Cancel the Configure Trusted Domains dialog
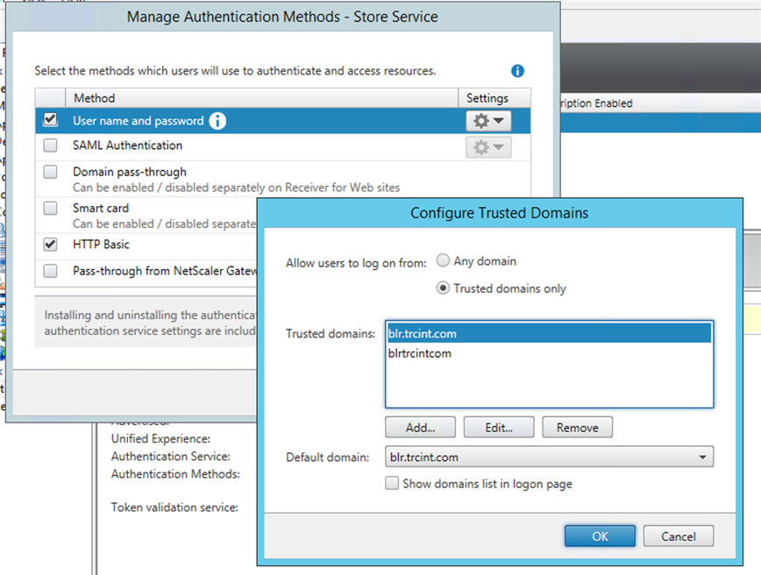 pyautogui.click(x=679, y=536)
